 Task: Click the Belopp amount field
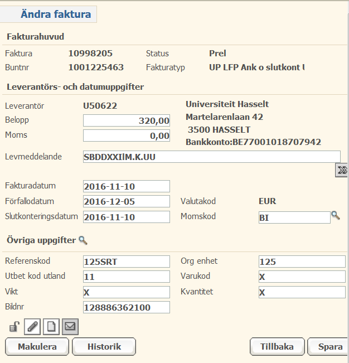(127, 120)
